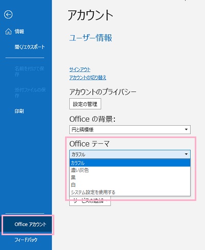Choose 白 theme option
This screenshot has width=205, height=250.
coord(130,185)
